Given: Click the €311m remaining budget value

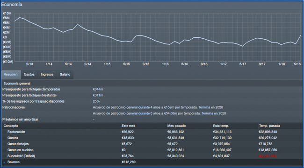Looking at the screenshot, I should pos(98,95).
